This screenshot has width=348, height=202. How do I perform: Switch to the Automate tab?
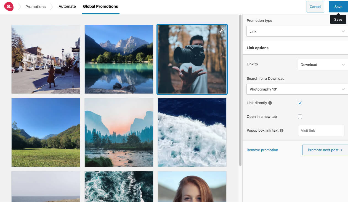(x=67, y=6)
